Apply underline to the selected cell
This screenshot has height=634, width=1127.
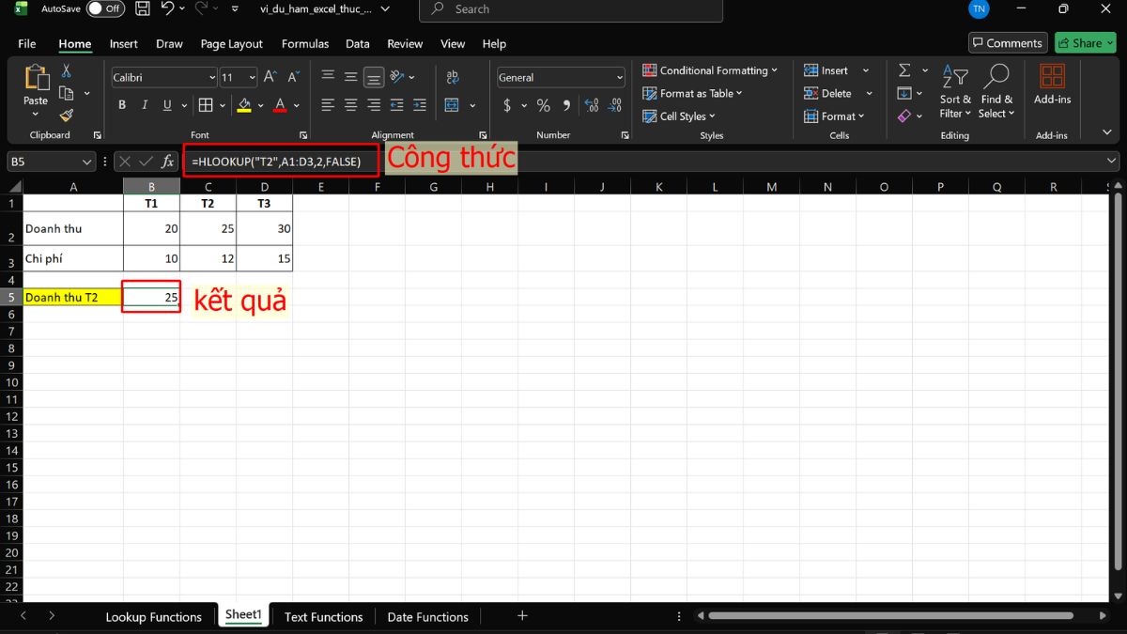[x=166, y=105]
